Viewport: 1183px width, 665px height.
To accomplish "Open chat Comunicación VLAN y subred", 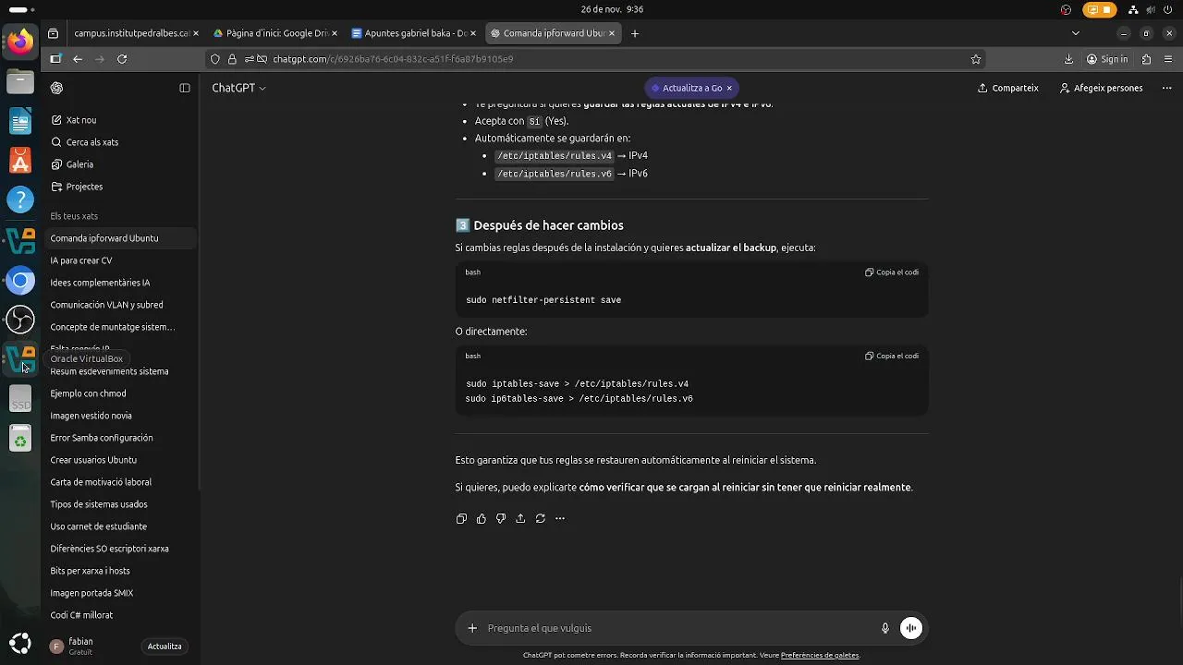I will [122, 305].
